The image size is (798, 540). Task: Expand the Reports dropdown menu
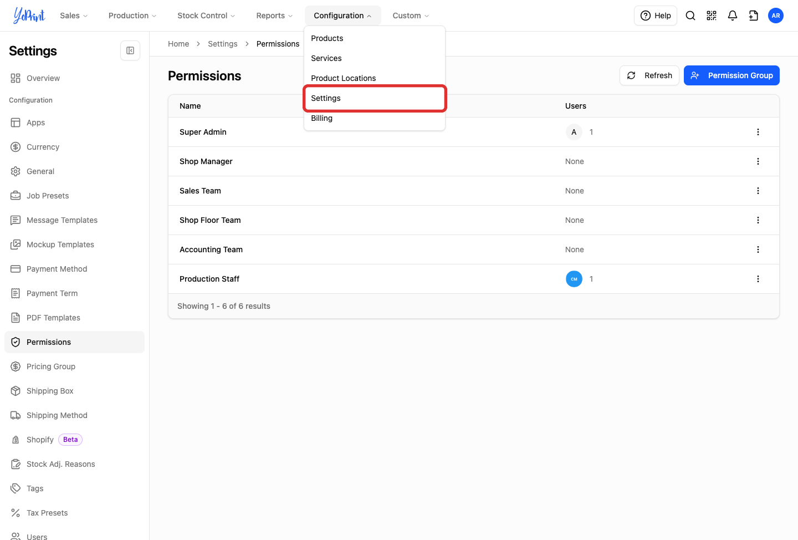(274, 16)
